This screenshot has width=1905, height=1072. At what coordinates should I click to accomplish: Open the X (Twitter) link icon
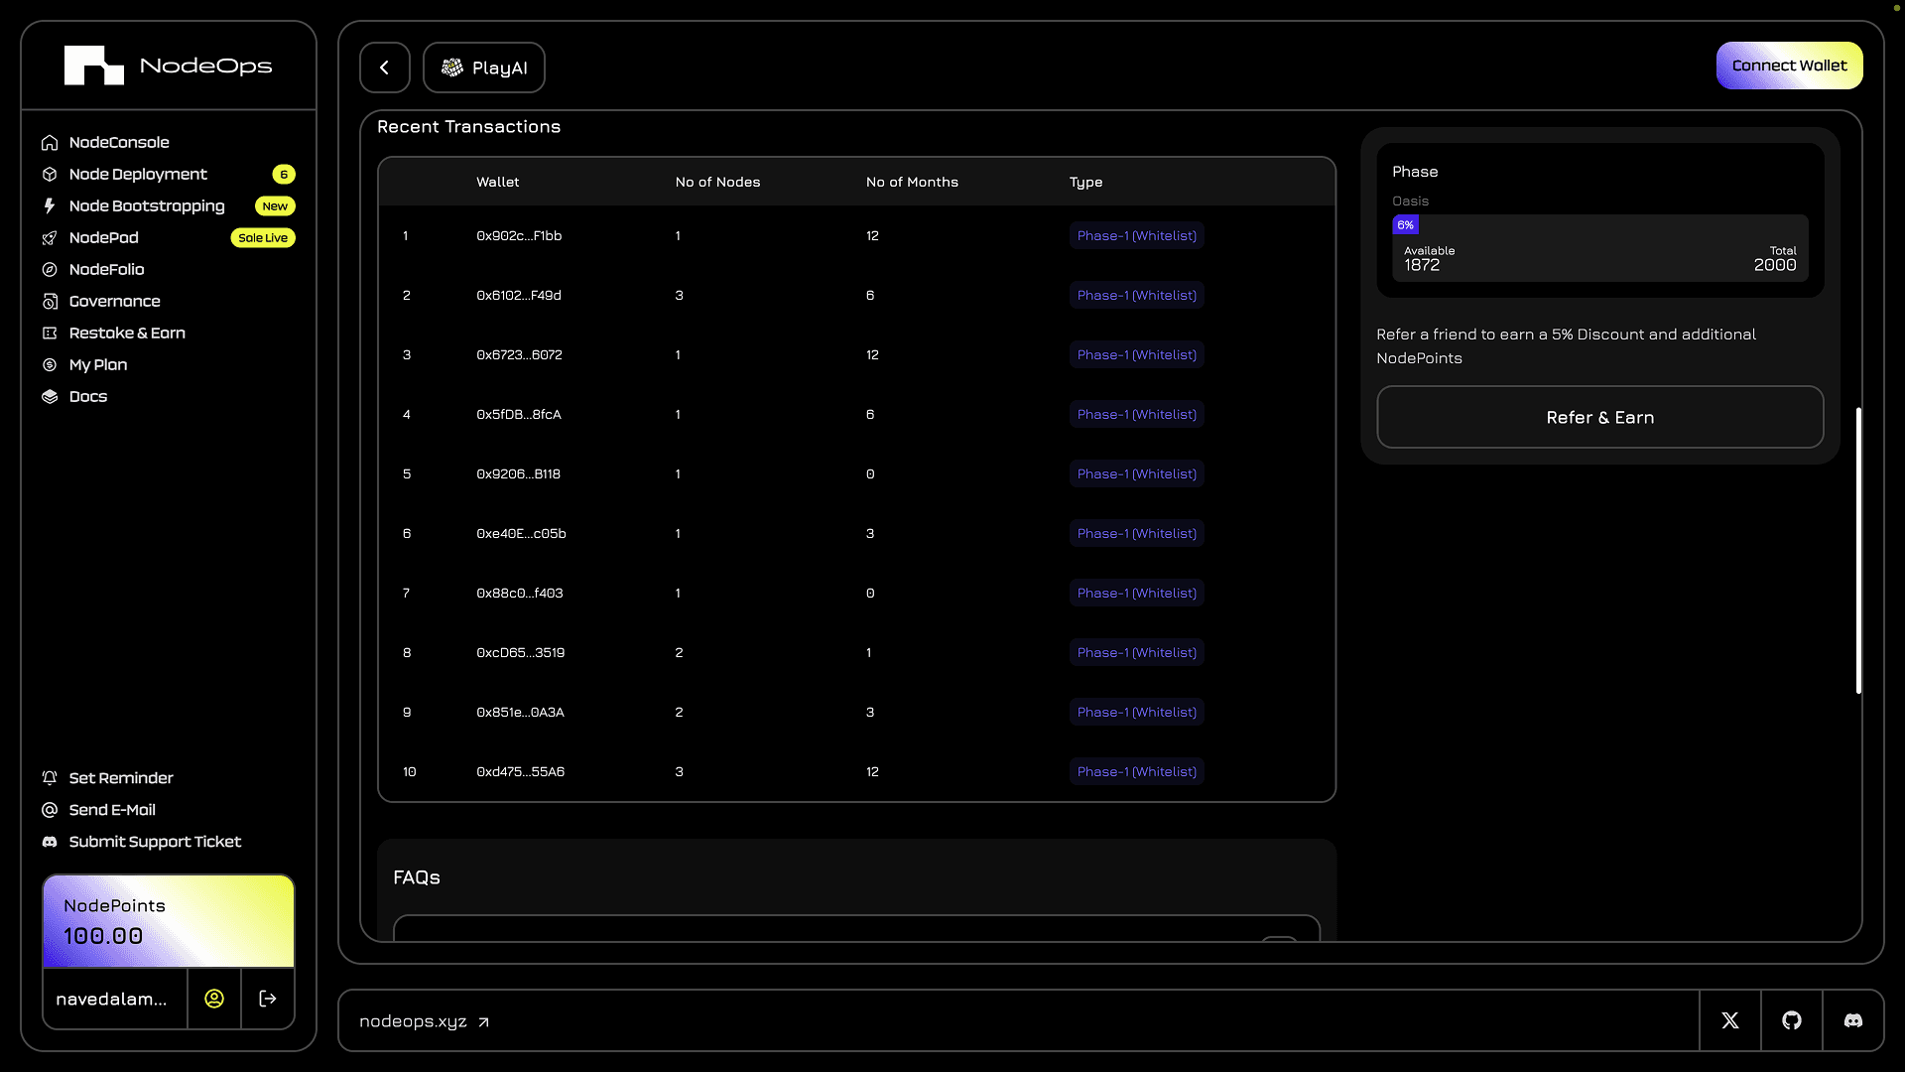click(x=1730, y=1020)
